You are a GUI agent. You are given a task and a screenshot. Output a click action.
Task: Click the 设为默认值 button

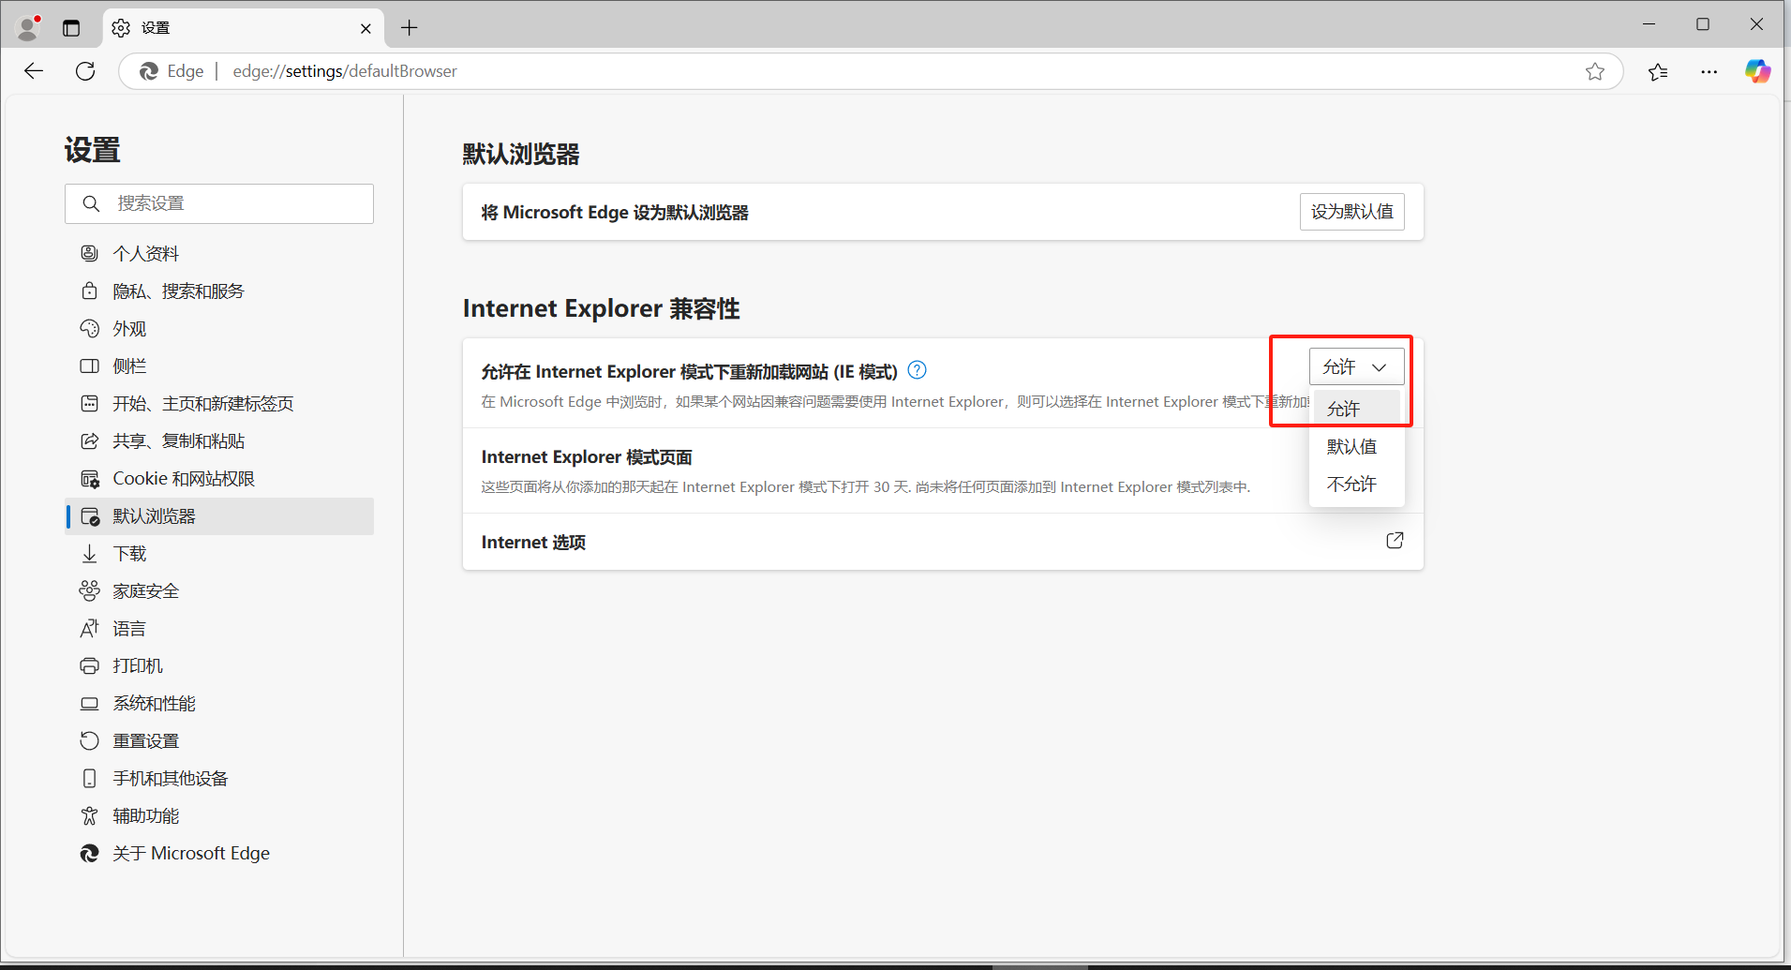coord(1351,212)
